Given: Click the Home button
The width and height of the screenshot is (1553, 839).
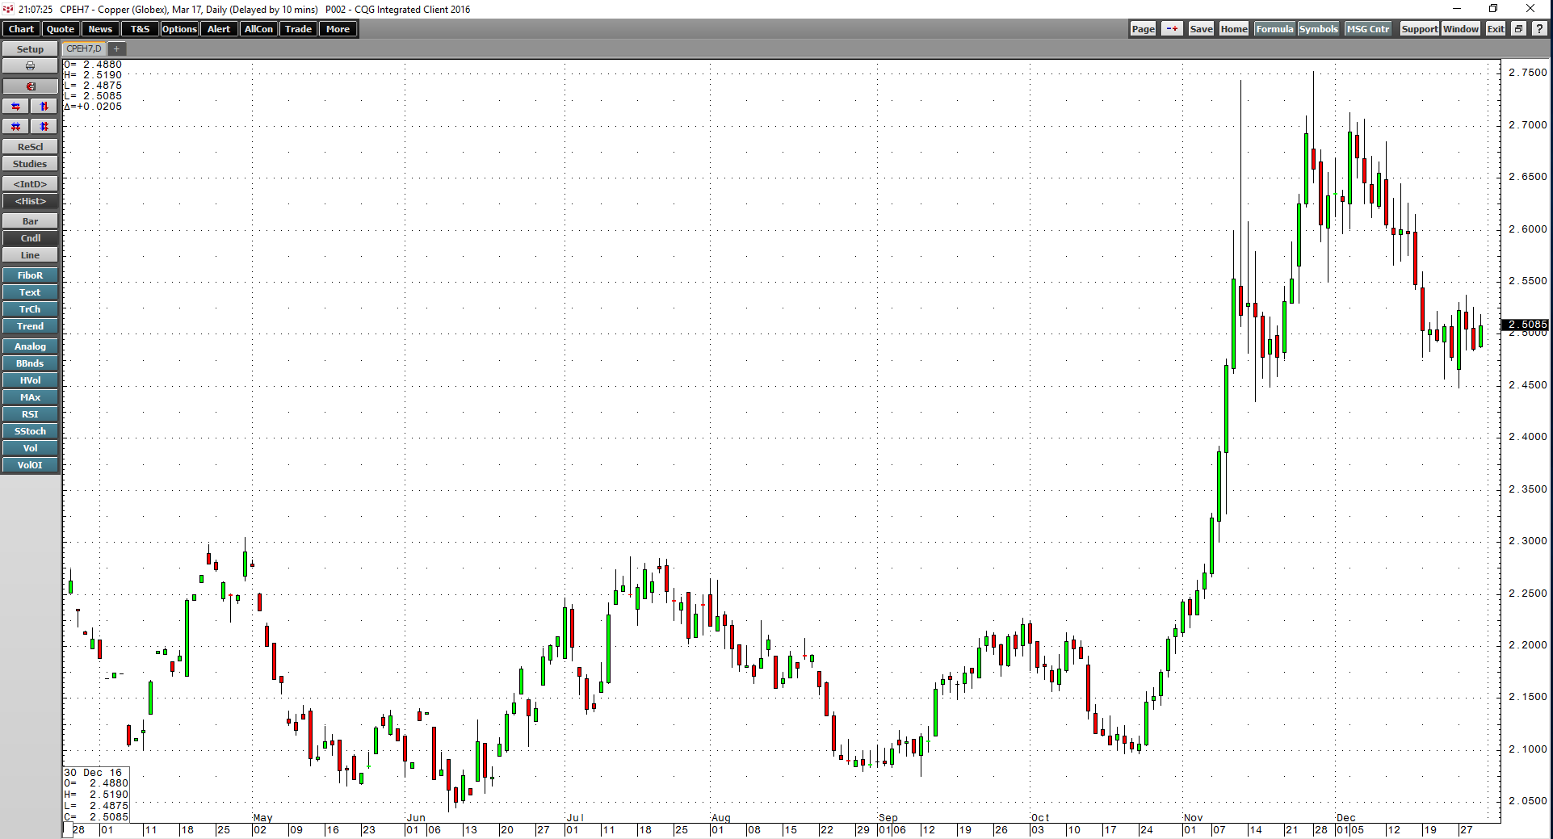Looking at the screenshot, I should [1233, 29].
